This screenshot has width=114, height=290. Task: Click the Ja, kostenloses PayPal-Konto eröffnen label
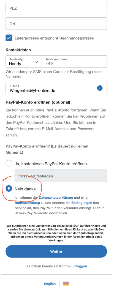point(51,164)
